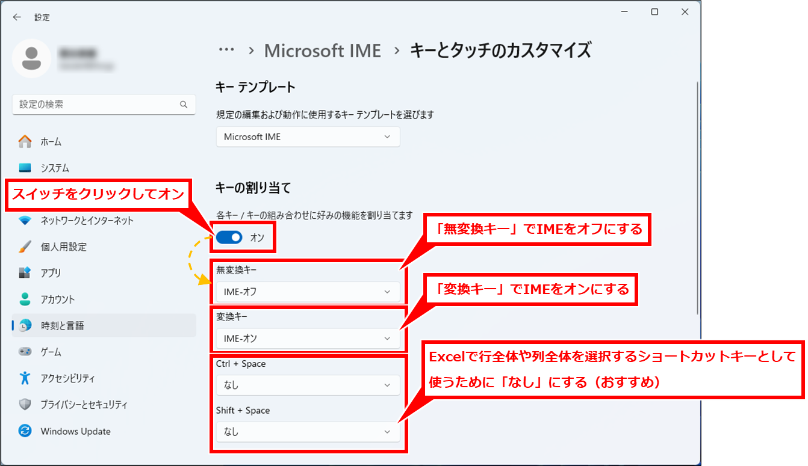This screenshot has height=466, width=808.
Task: Click the Ctrl + Space label
Action: click(x=241, y=364)
